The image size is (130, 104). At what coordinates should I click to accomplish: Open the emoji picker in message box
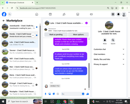pos(83,94)
